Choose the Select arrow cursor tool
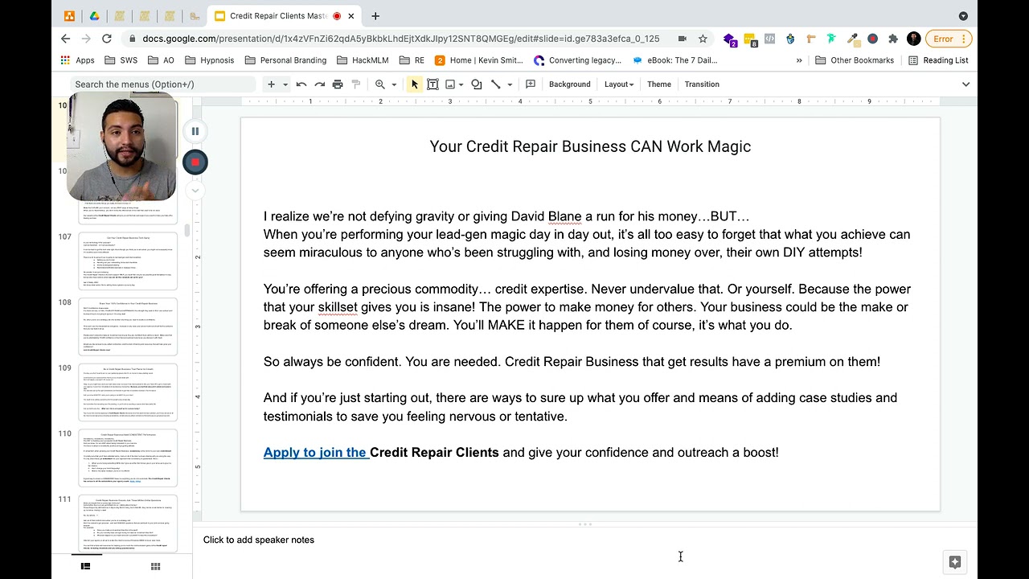The height and width of the screenshot is (579, 1029). [415, 84]
